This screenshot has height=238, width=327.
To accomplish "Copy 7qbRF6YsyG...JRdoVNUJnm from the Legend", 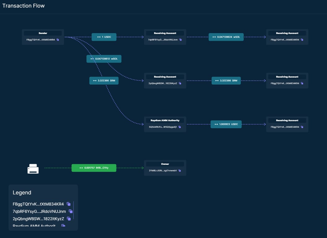I will [x=71, y=211].
